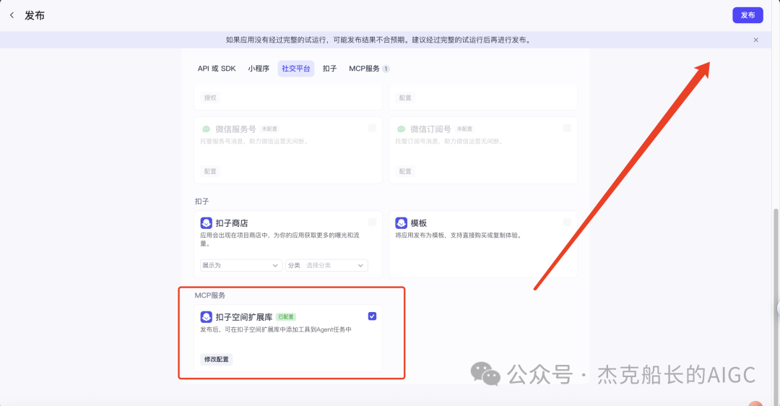Click the 扣子空间扩展库 Coze logo icon

coord(206,317)
